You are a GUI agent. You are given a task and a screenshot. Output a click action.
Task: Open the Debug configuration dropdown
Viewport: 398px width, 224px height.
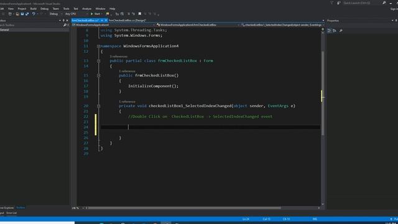(55, 14)
